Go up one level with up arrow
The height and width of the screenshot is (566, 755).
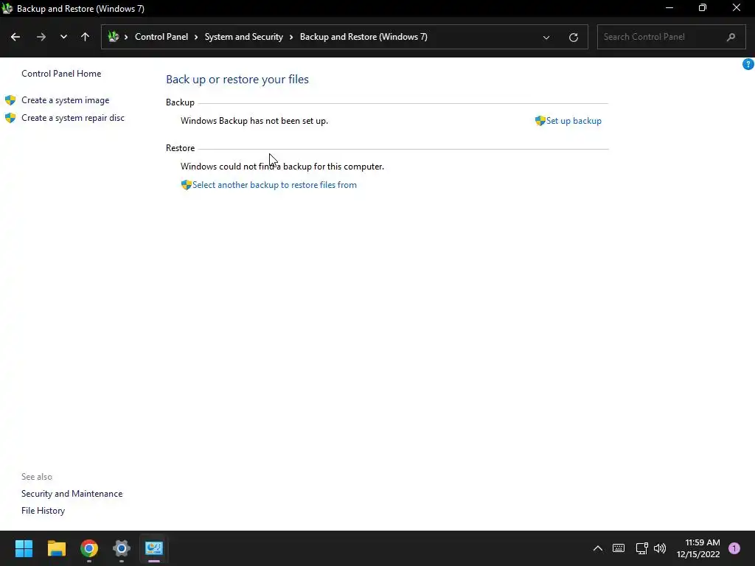(86, 37)
